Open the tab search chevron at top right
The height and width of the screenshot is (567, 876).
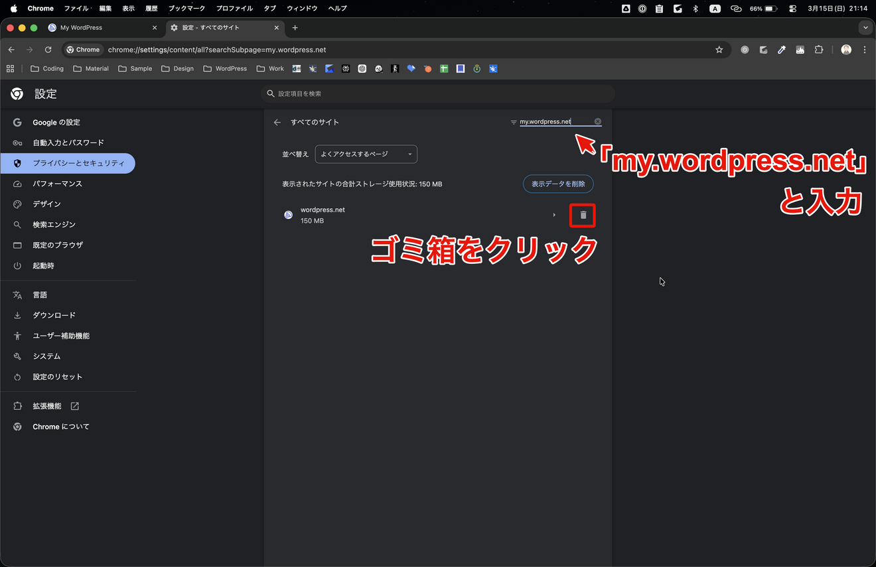865,28
